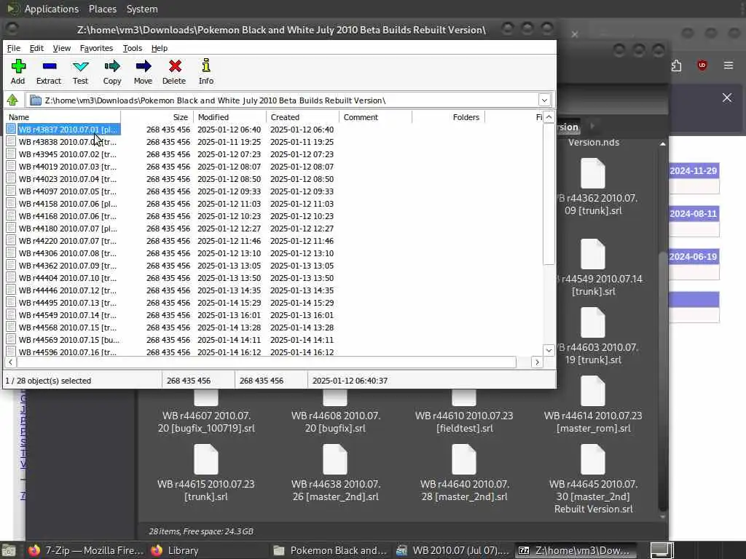Click the vertical scrollbar thumb in file list
The image size is (746, 559).
click(549, 194)
